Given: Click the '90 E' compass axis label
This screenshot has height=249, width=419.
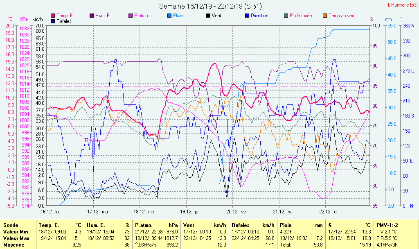Looking at the screenshot, I should (408, 161).
